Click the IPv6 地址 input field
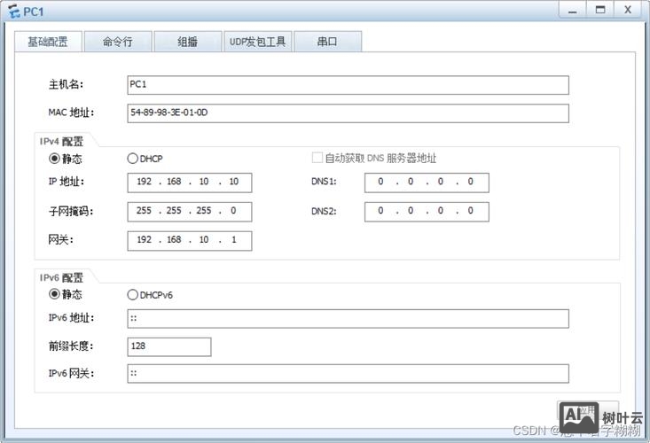This screenshot has width=650, height=443. tap(348, 319)
